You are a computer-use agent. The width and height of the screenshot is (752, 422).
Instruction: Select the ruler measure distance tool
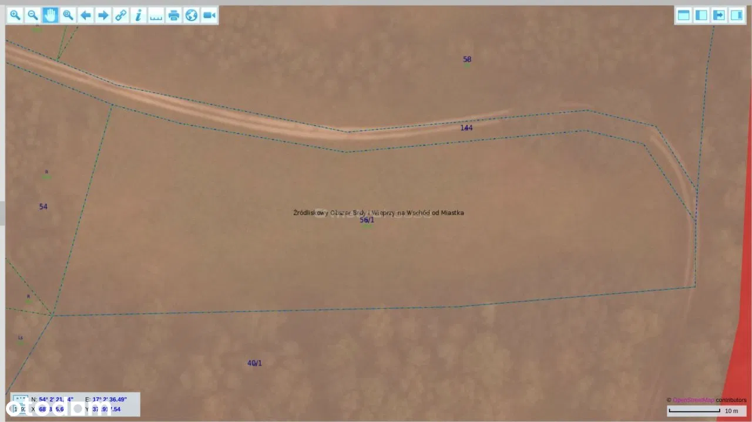156,15
